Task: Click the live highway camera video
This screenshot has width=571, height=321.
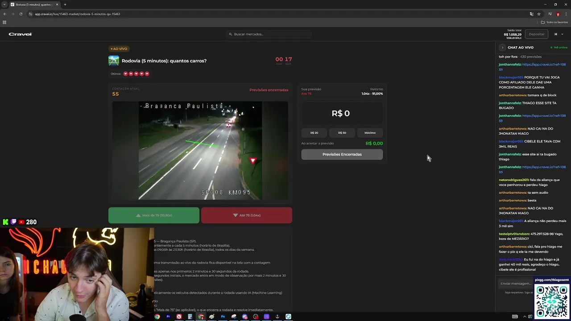Action: point(200,151)
